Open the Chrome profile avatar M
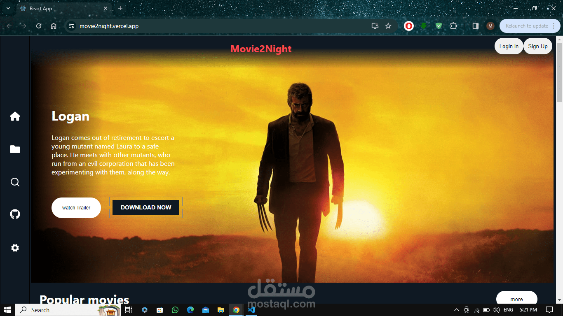Image resolution: width=563 pixels, height=316 pixels. (490, 26)
